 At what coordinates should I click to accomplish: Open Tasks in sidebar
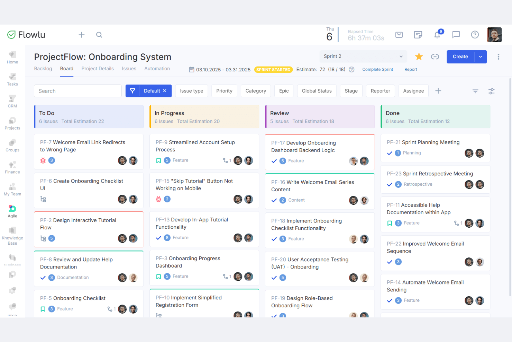[x=12, y=79]
